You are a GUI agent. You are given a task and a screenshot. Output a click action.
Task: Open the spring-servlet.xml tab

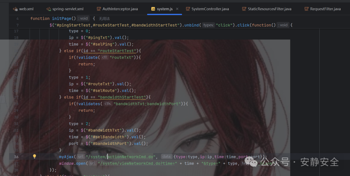tap(65, 9)
